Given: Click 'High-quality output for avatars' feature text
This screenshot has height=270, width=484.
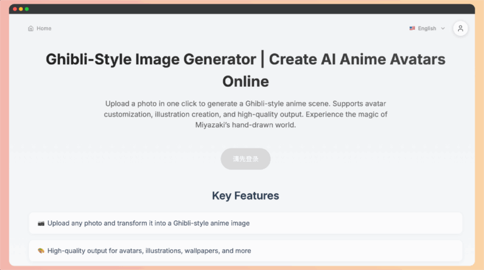Looking at the screenshot, I should [149, 250].
